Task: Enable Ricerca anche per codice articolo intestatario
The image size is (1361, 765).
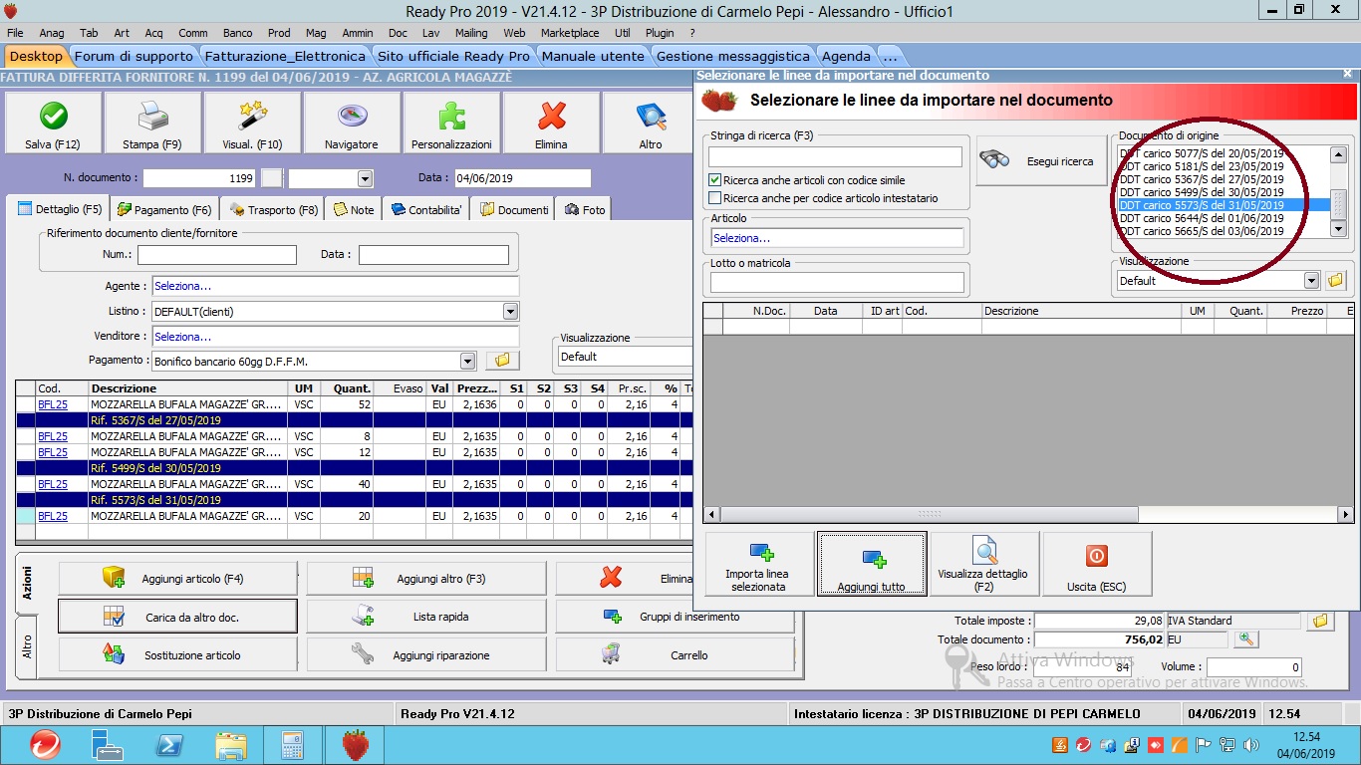Action: tap(715, 198)
